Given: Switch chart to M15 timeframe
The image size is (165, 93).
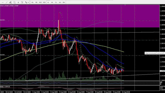Looking at the screenshot, I should click(x=40, y=2).
